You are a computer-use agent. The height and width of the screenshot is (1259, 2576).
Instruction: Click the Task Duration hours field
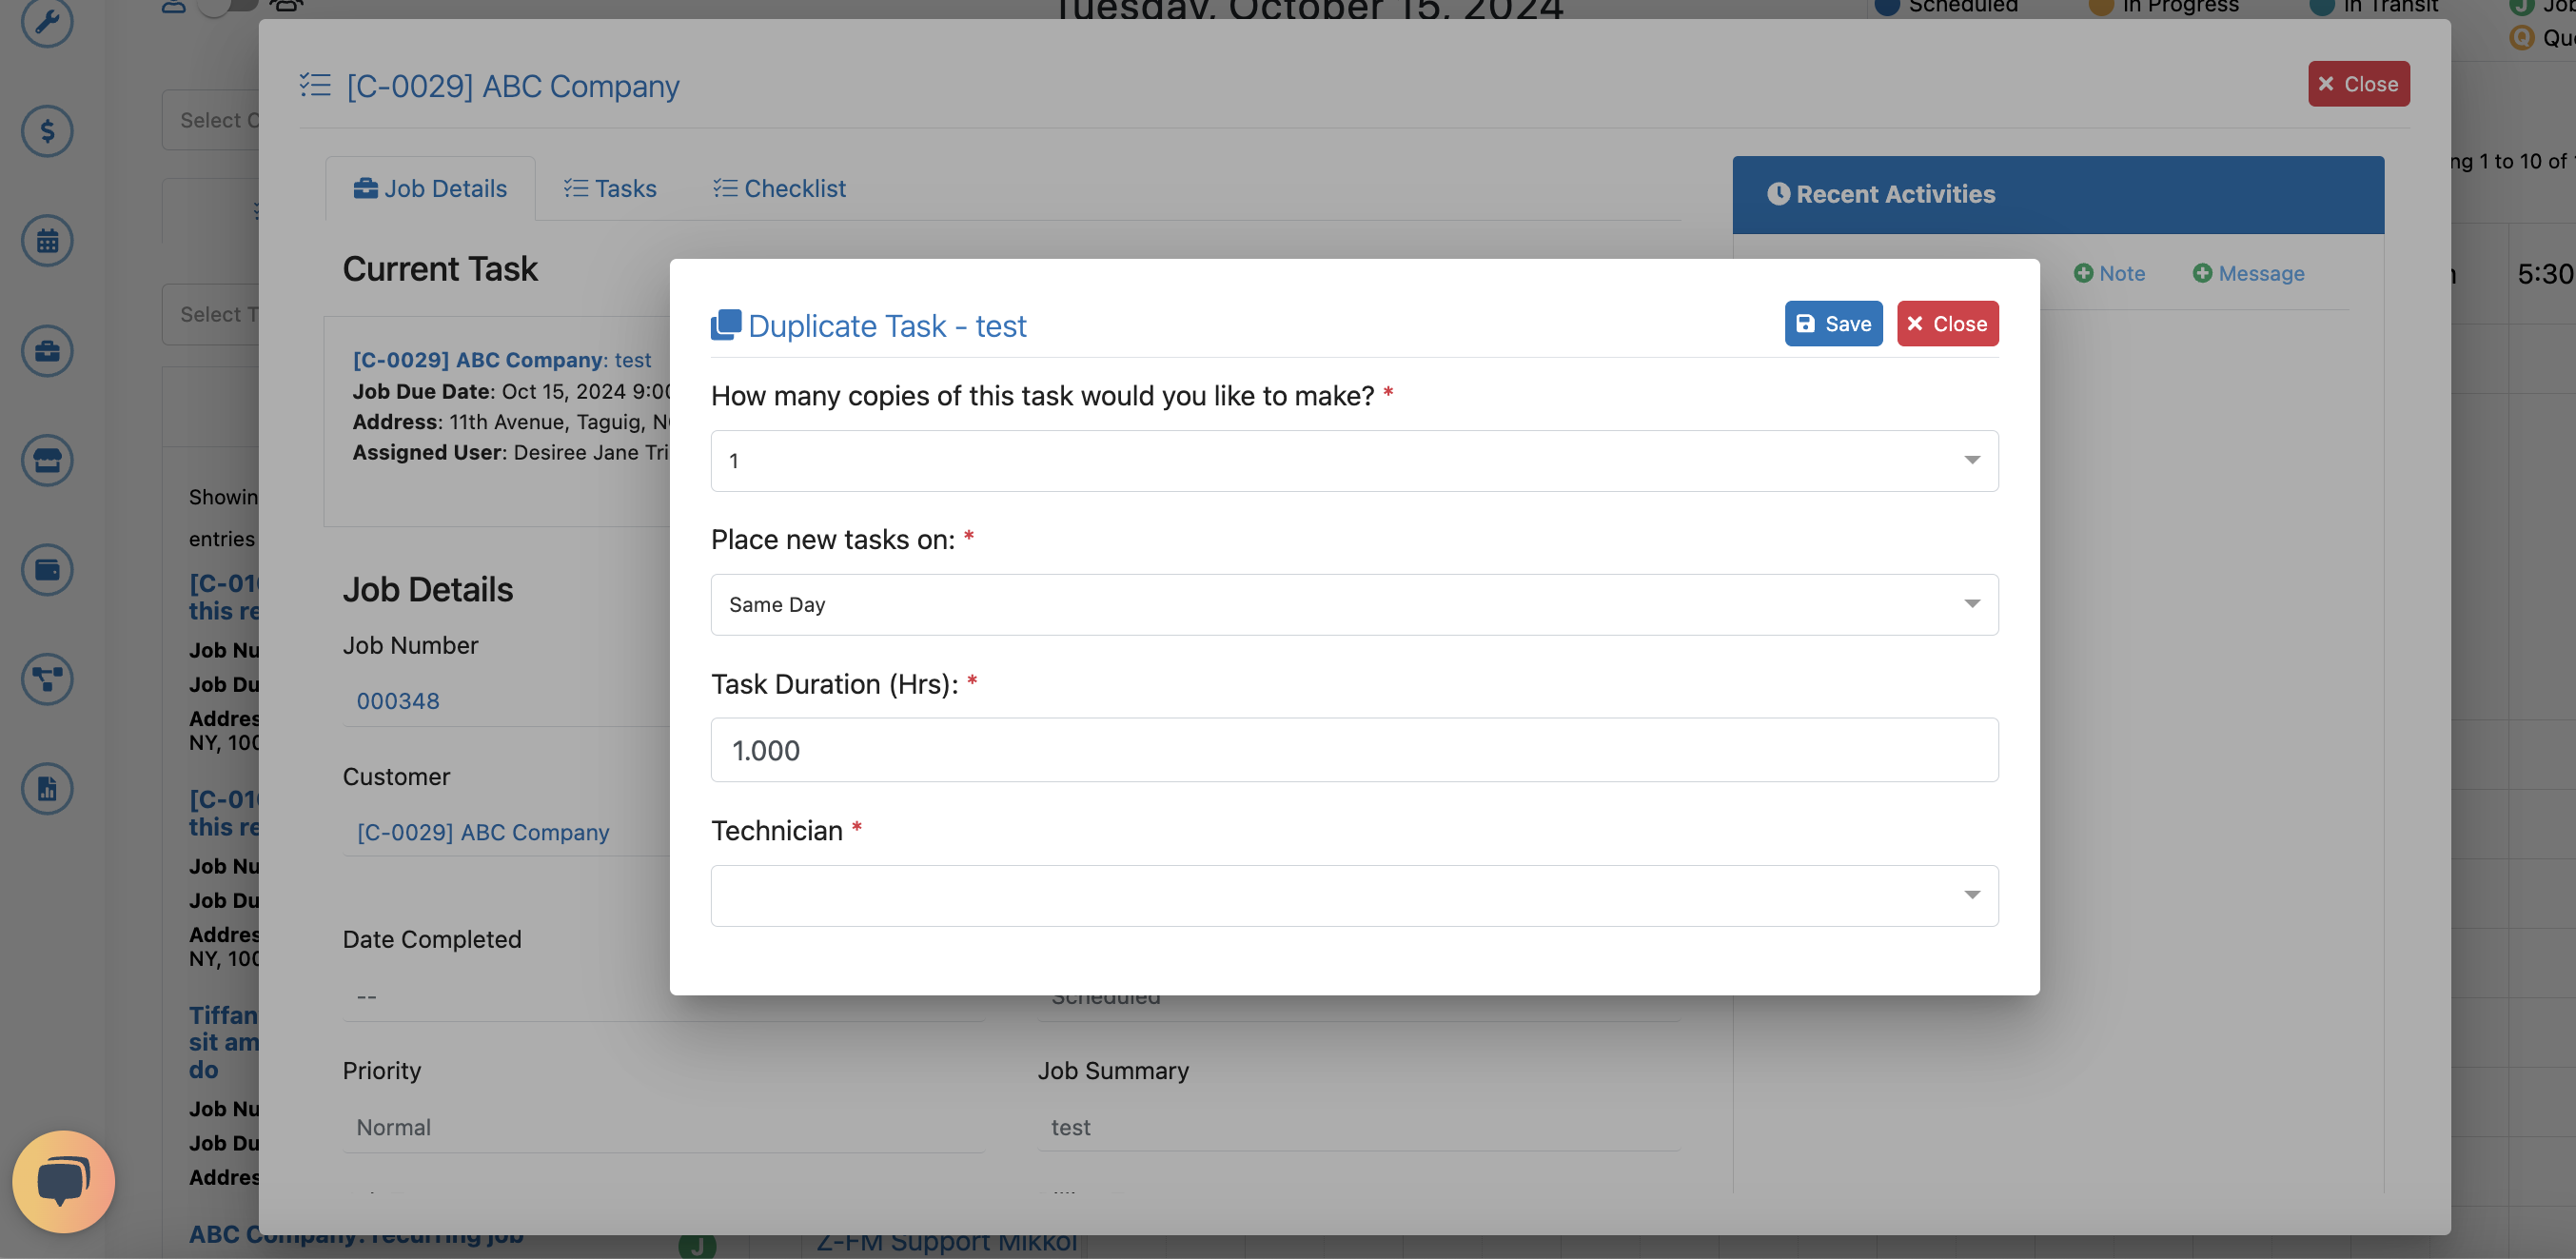1354,750
